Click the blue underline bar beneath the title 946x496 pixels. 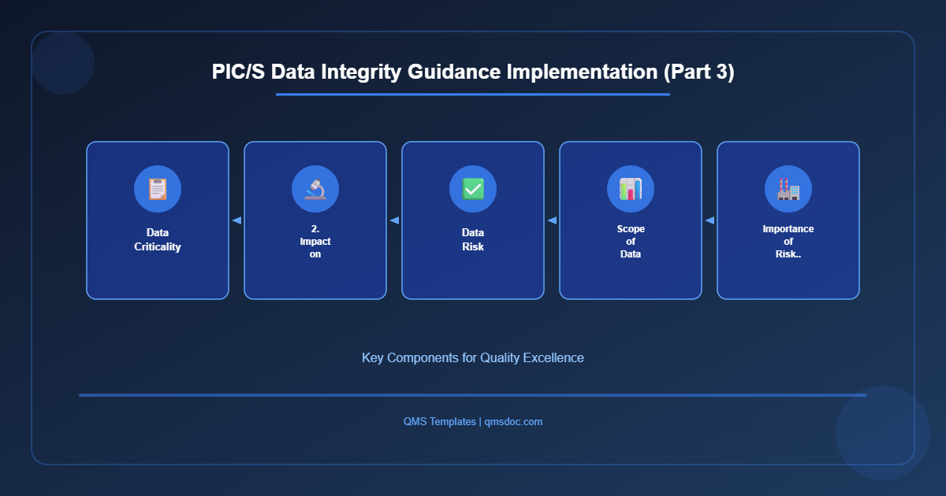coord(472,94)
